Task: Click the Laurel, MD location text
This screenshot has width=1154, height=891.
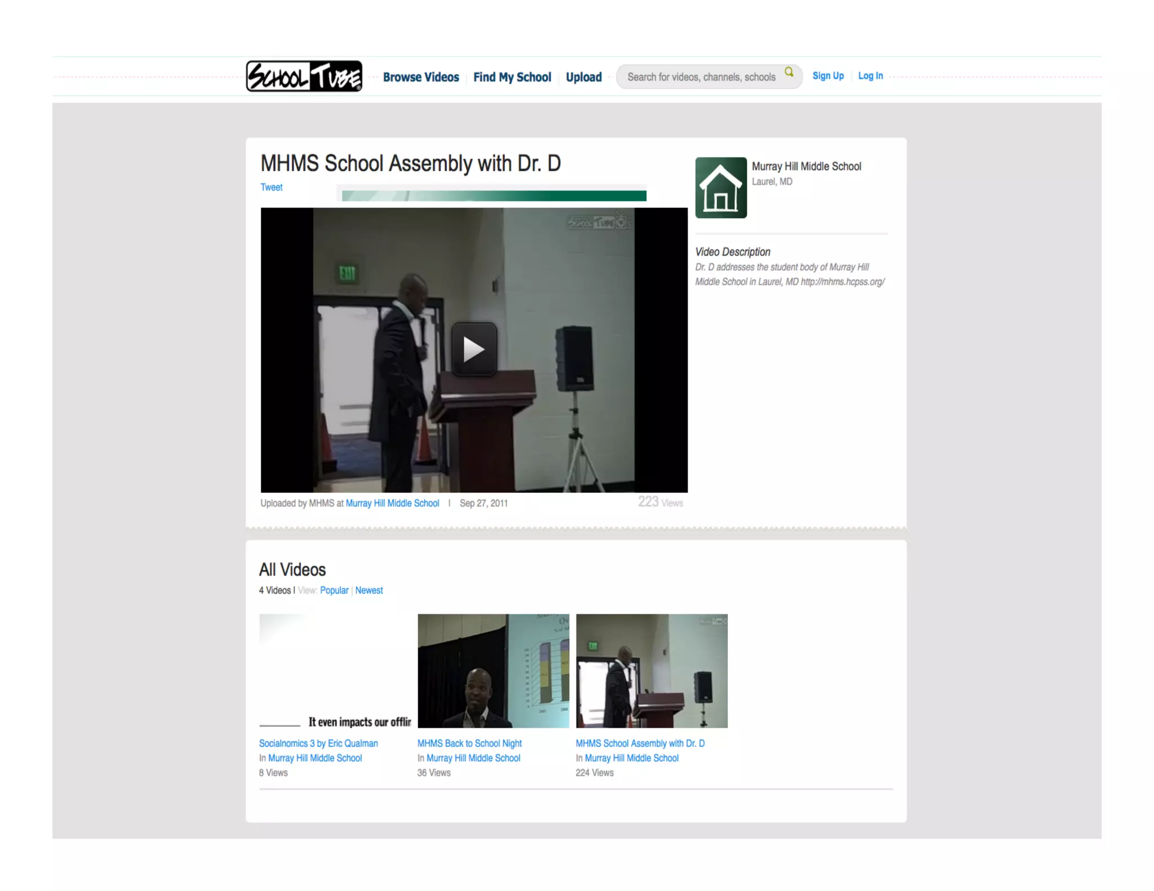Action: tap(772, 181)
